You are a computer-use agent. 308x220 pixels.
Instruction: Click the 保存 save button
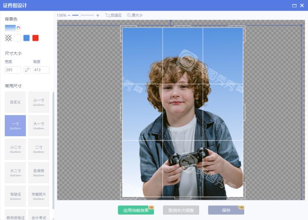click(226, 210)
